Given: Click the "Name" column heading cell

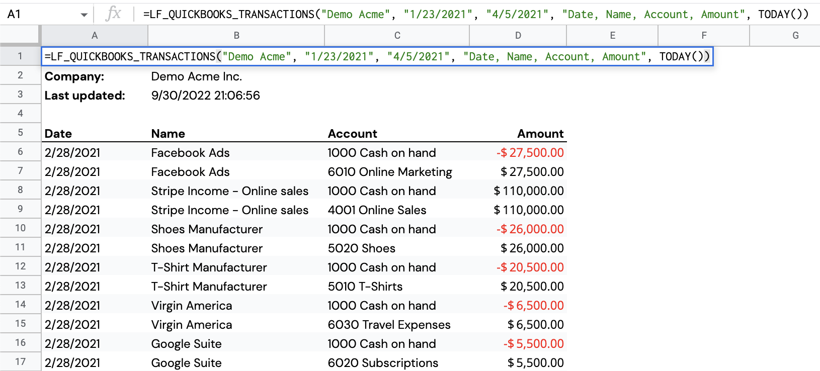Looking at the screenshot, I should (236, 133).
